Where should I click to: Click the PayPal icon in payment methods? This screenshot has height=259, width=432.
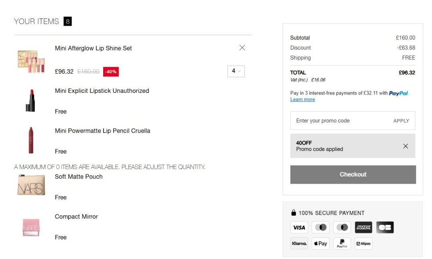[342, 243]
